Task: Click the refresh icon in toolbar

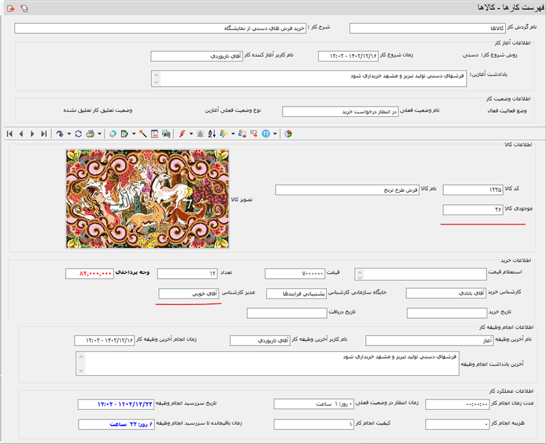Action: tap(78, 134)
